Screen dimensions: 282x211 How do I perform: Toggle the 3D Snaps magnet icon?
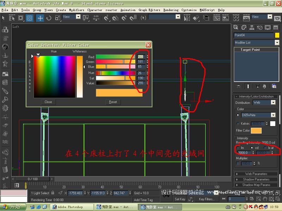point(106,18)
